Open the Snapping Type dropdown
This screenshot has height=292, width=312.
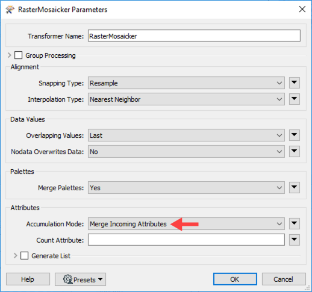pos(186,83)
